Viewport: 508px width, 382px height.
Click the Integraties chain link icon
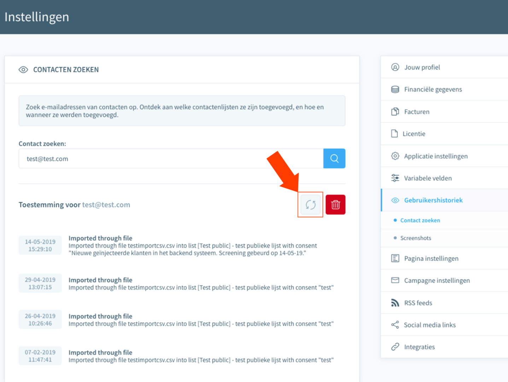[395, 347]
